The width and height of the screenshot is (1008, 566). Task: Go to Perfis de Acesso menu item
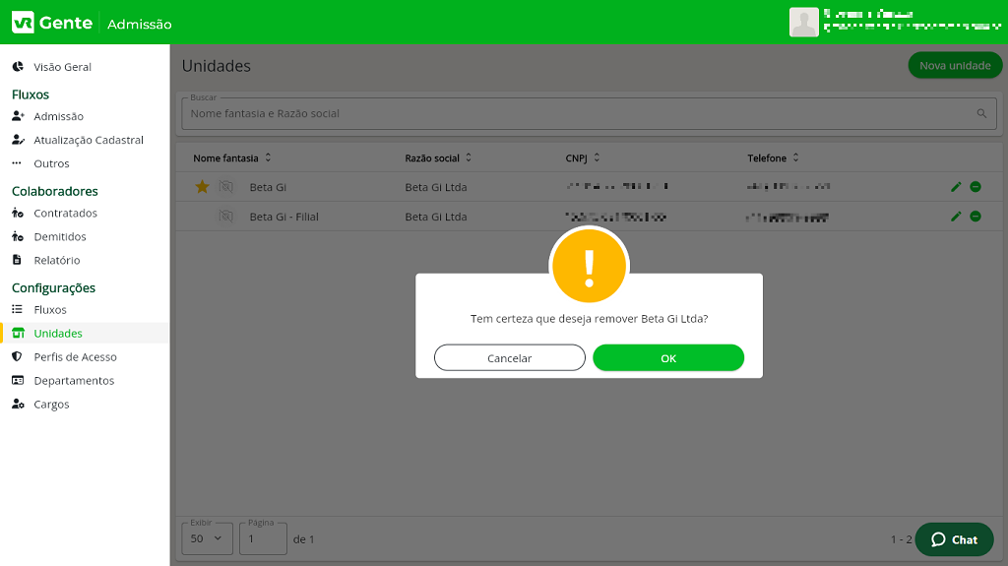[75, 357]
